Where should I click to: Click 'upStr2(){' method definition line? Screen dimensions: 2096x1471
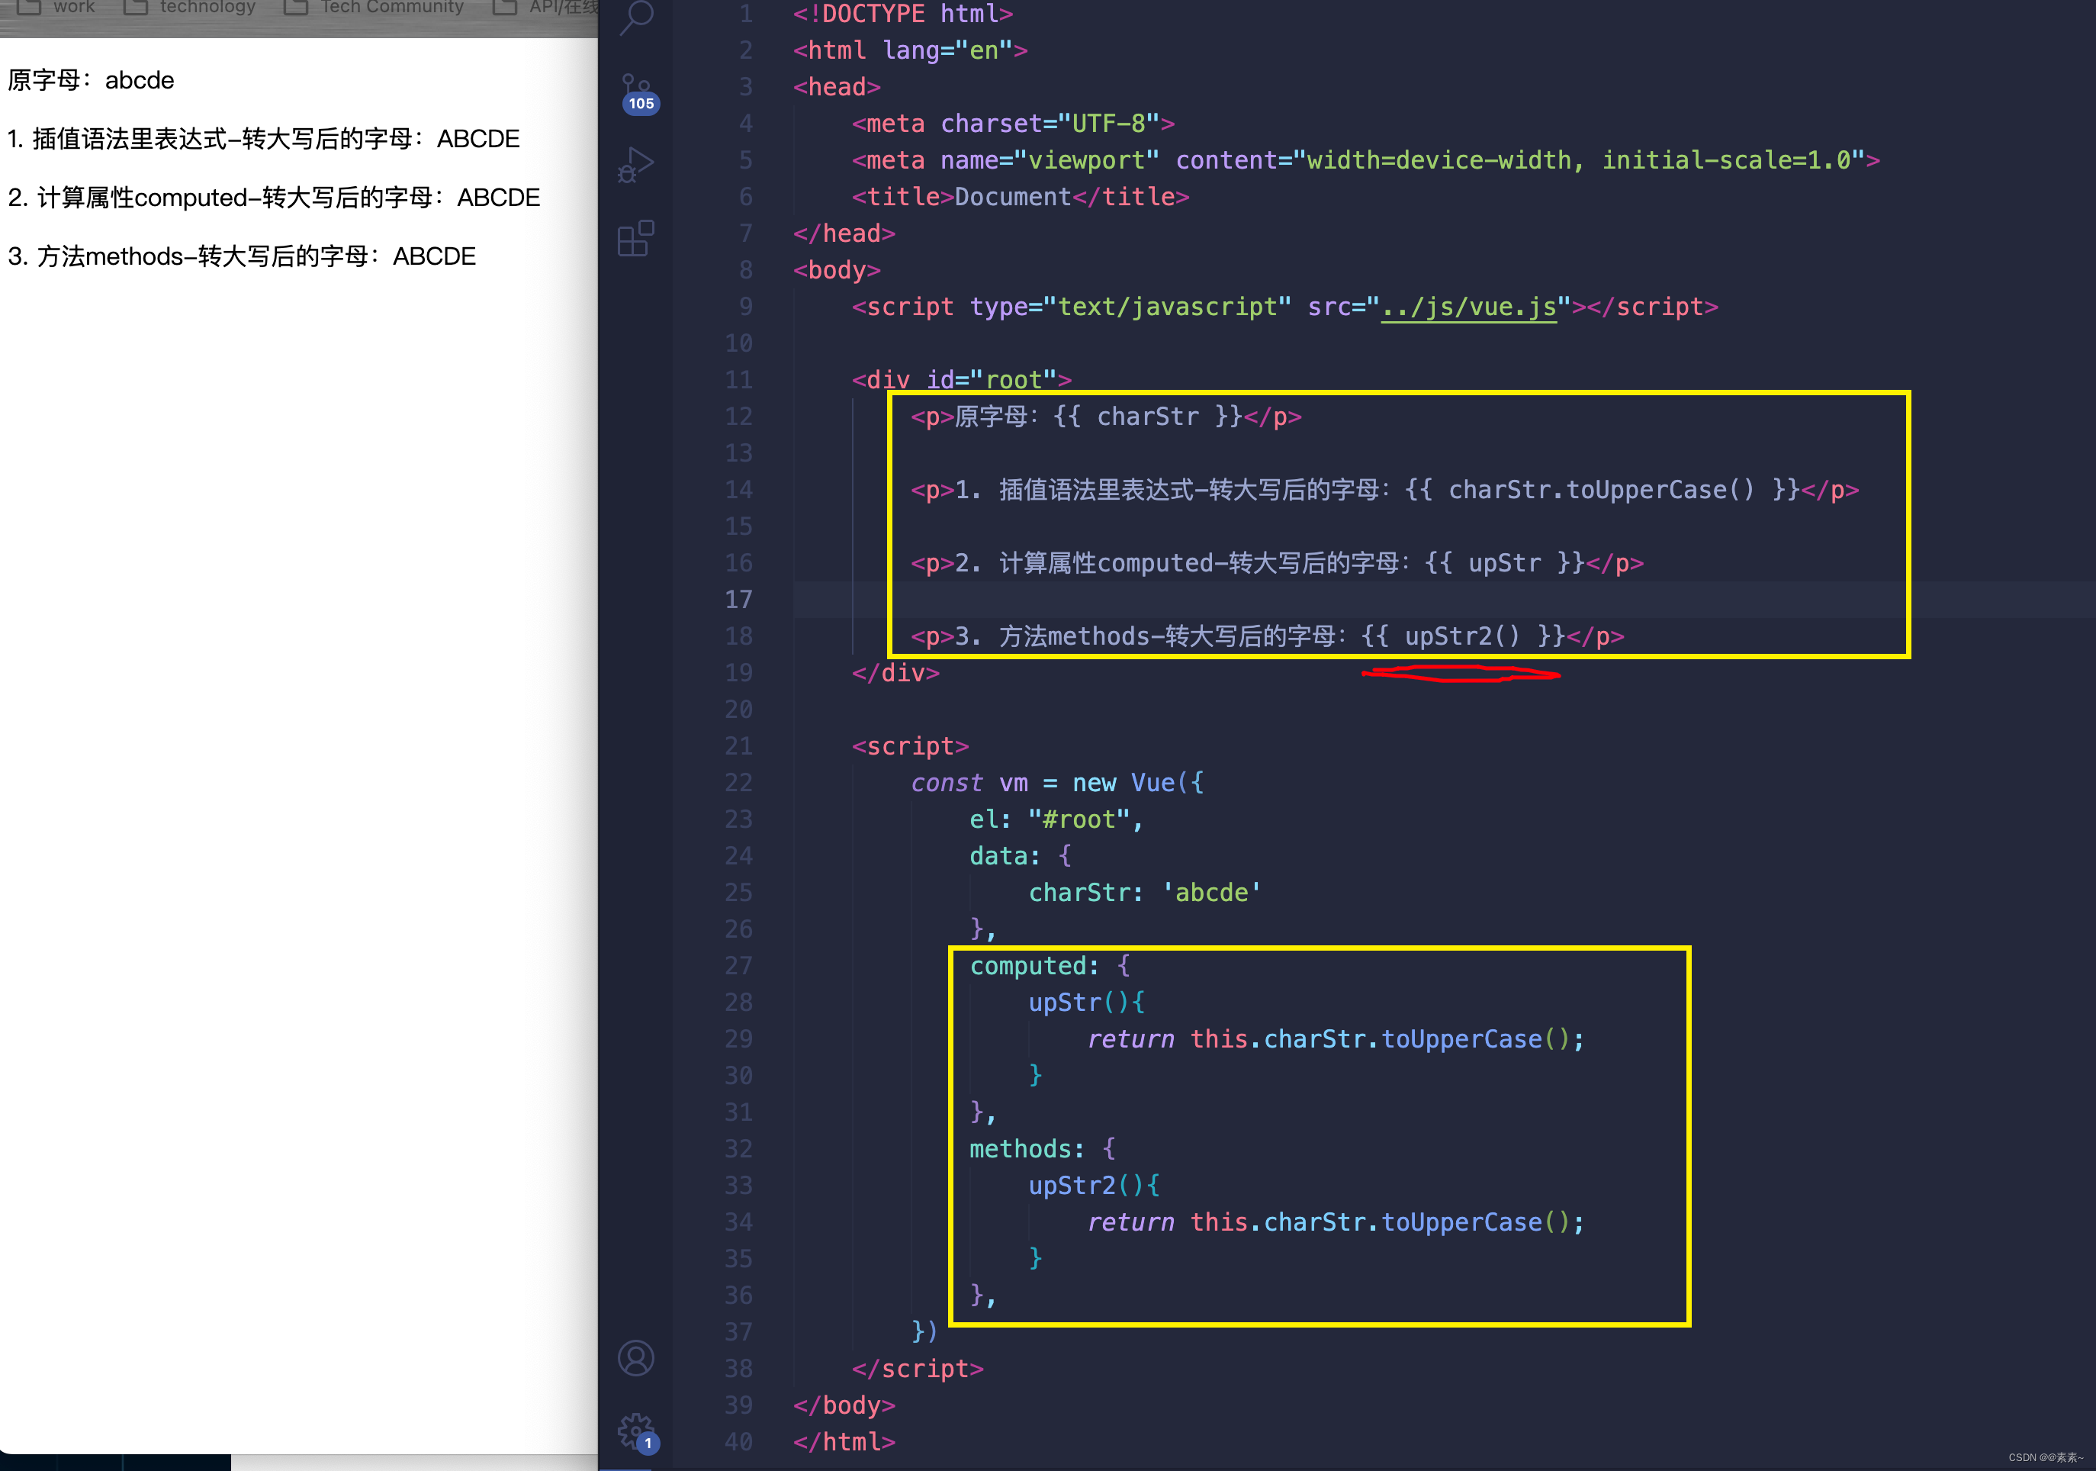1094,1186
